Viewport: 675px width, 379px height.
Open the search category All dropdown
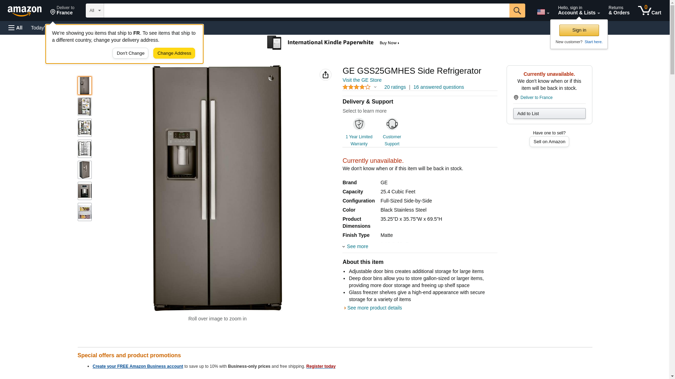point(95,11)
